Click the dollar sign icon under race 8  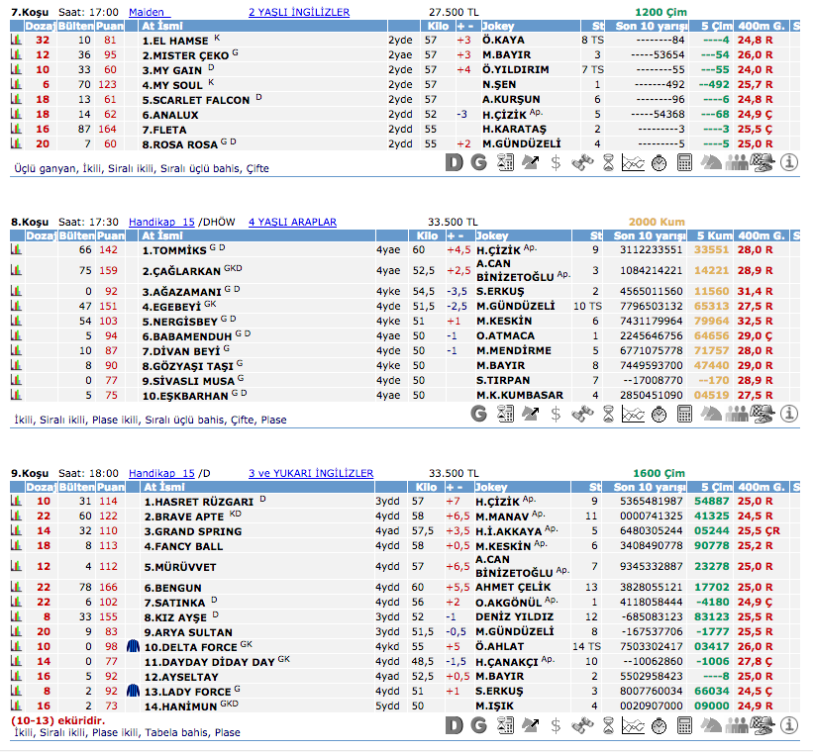point(556,414)
